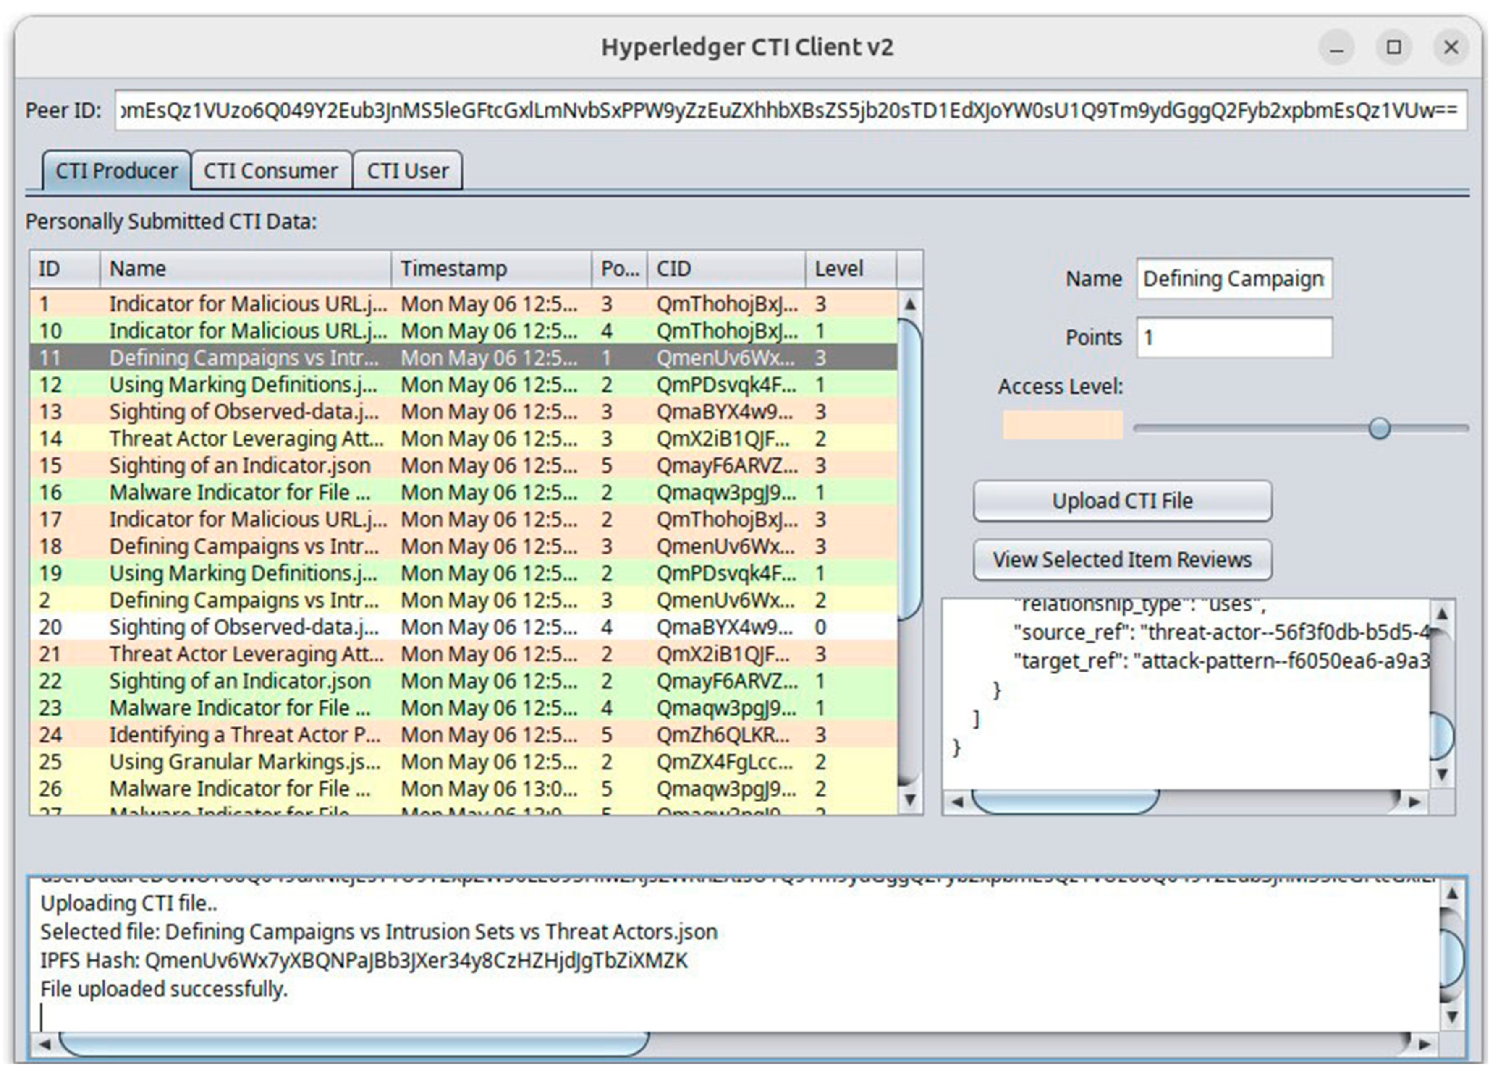This screenshot has width=1498, height=1074.
Task: Click log console scroll-down arrow
Action: (1452, 1017)
